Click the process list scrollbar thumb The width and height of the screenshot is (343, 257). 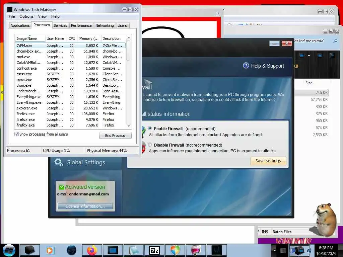[x=129, y=51]
